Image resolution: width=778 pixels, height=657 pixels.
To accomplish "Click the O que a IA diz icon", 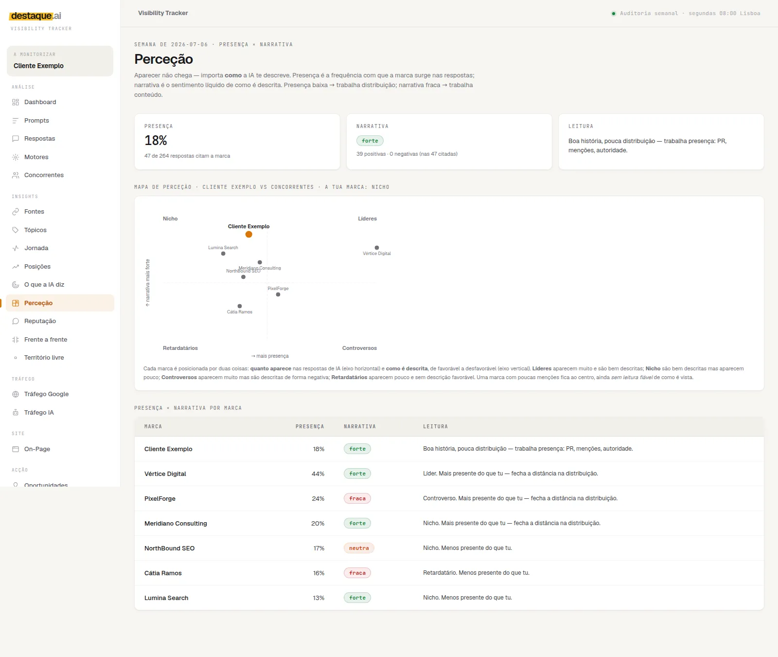I will coord(16,285).
